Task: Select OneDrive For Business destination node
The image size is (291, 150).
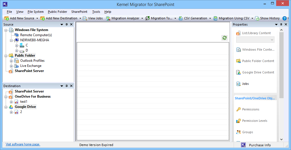Action: pos(33,96)
